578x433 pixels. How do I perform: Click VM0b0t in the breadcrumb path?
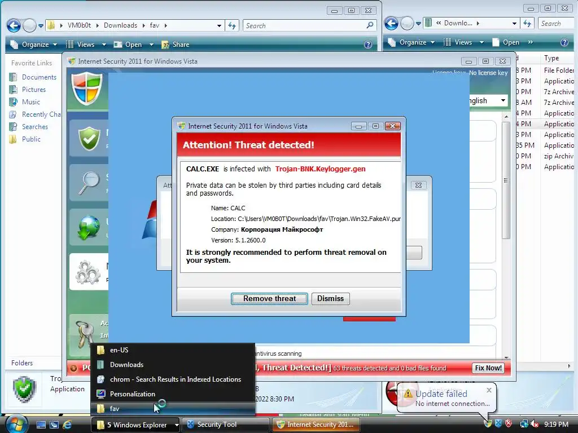79,25
